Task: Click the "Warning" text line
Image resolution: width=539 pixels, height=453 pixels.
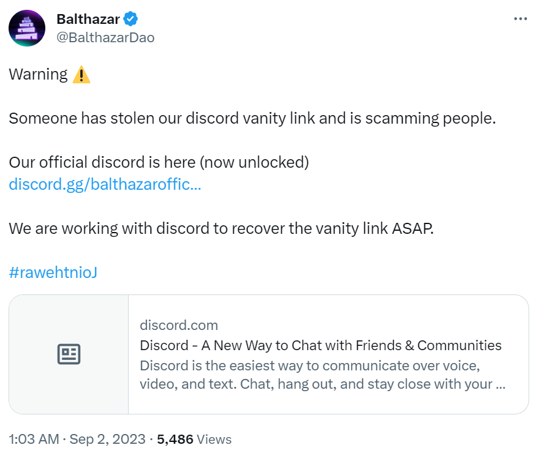Action: pyautogui.click(x=39, y=75)
